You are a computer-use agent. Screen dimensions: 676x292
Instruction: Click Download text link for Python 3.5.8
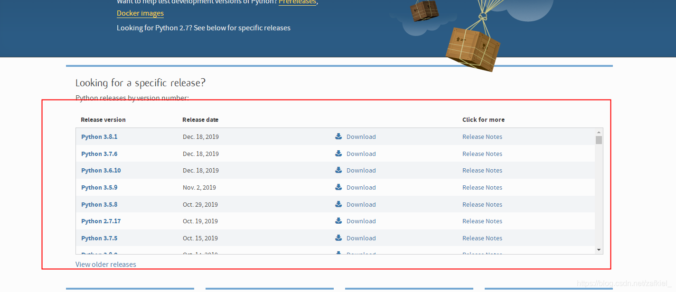361,204
